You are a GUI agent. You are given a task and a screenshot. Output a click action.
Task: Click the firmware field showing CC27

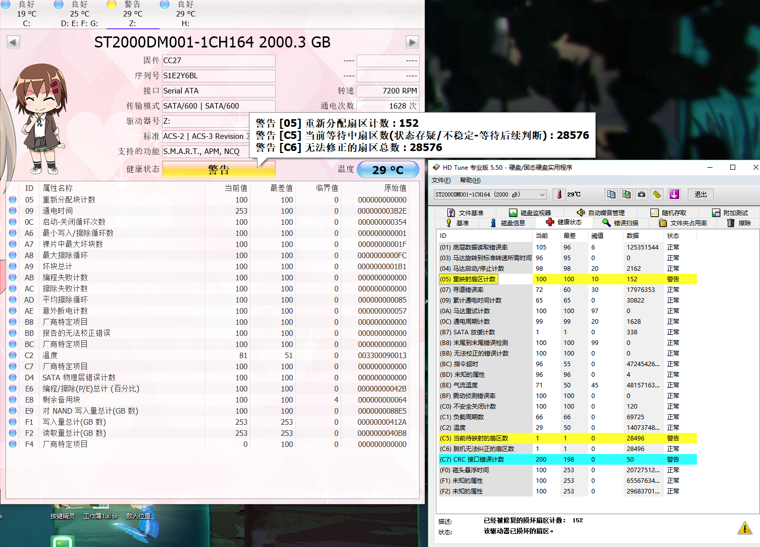[x=219, y=61]
